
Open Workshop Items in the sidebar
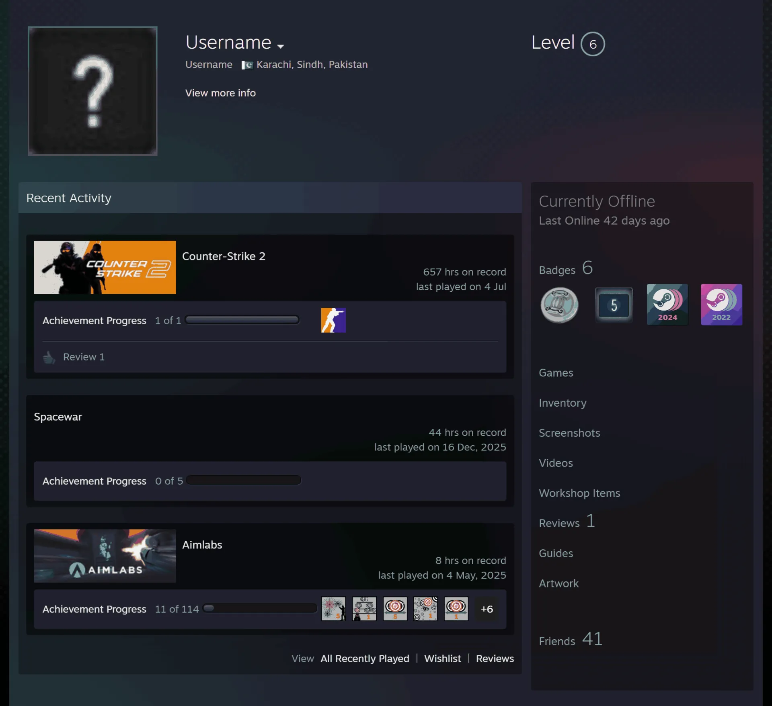click(x=579, y=493)
